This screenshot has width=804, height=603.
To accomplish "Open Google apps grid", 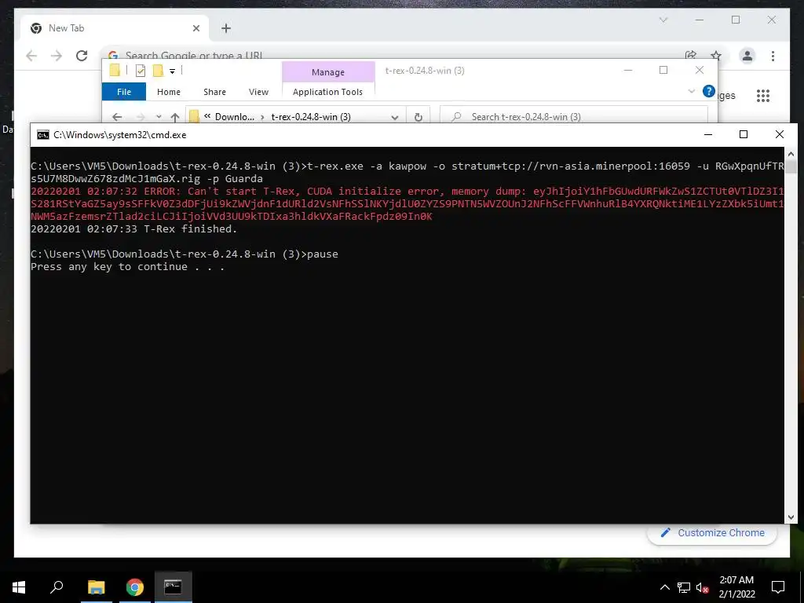I will [x=763, y=95].
